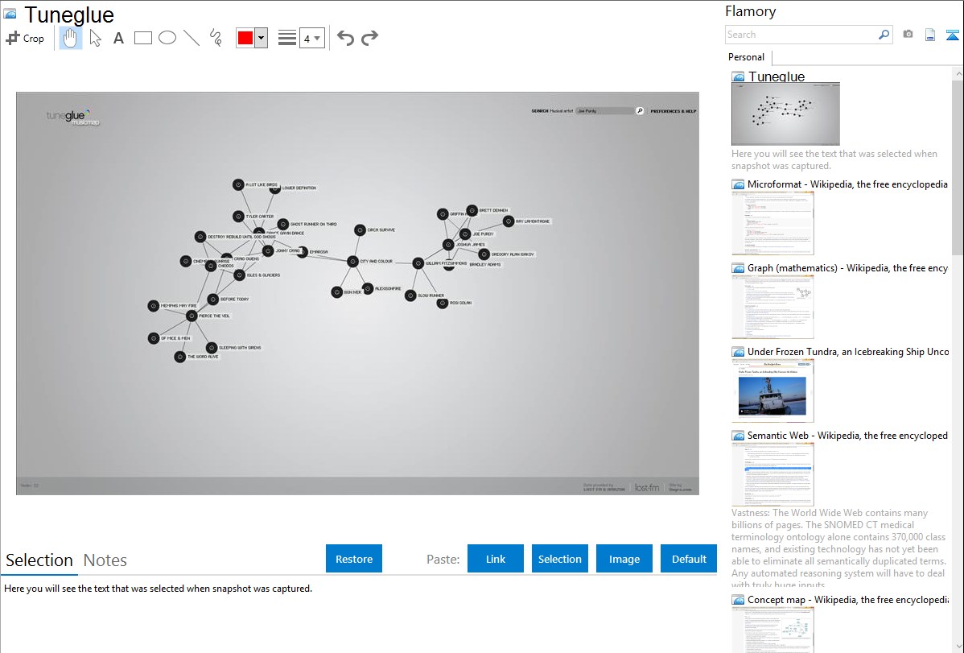964x653 pixels.
Task: Click the icon beside Concept map entry
Action: pos(738,600)
